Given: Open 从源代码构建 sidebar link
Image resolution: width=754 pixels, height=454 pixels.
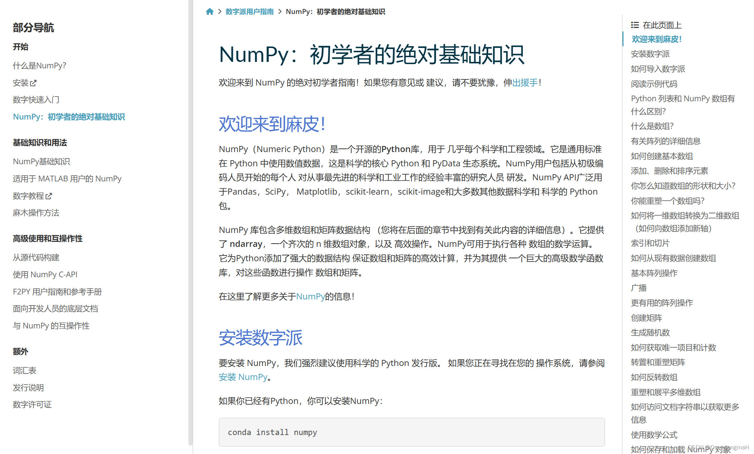Looking at the screenshot, I should click(x=36, y=257).
